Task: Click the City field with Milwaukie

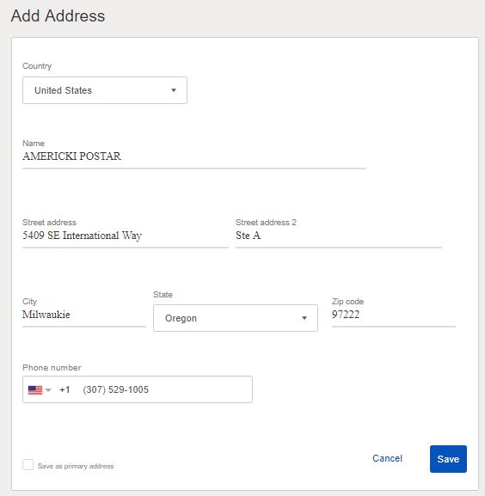Action: tap(83, 315)
